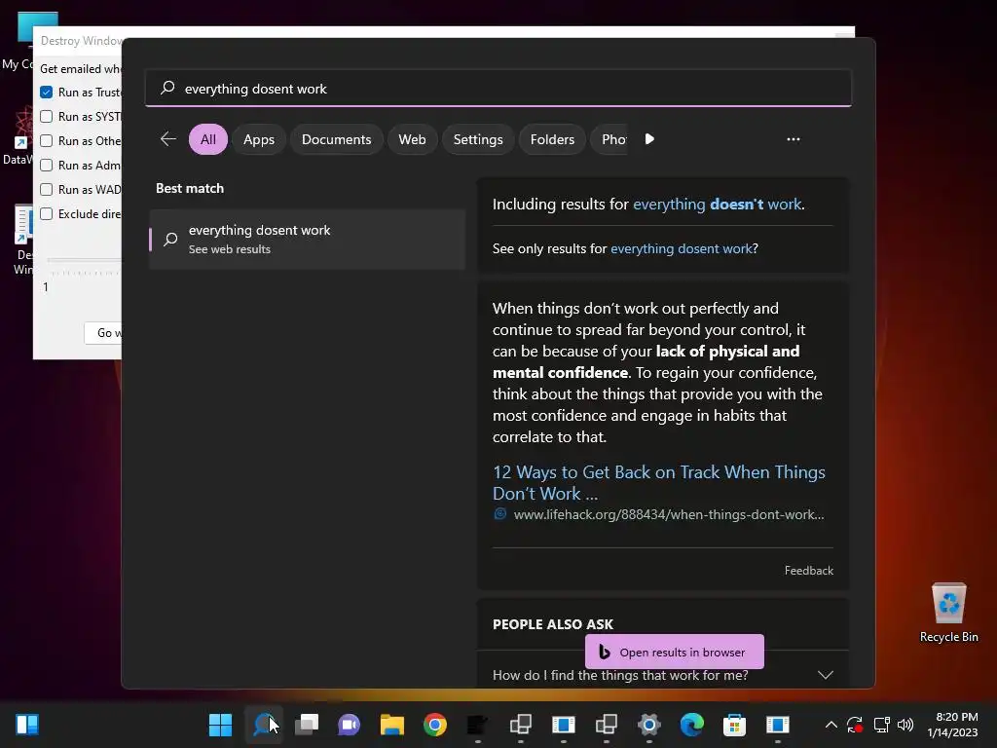Check 'Exclude dire...' in Destroy Windows window
Screen dimensions: 997x748
pos(47,213)
